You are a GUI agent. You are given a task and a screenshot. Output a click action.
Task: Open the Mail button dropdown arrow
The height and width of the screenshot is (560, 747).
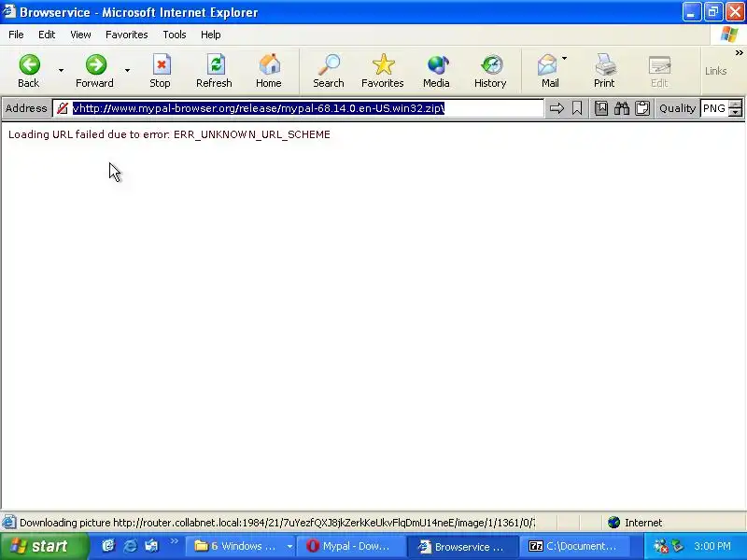(x=565, y=59)
